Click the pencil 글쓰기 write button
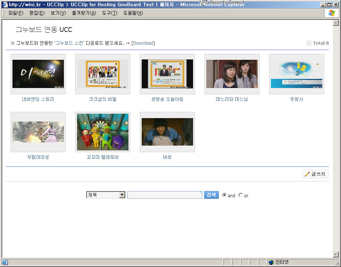The image size is (341, 267). (315, 174)
